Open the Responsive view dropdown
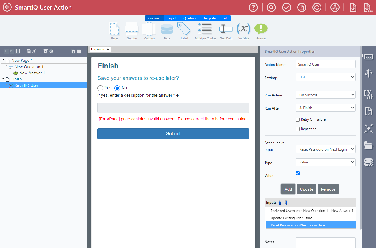Viewport: 376px width, 248px height. tap(100, 49)
